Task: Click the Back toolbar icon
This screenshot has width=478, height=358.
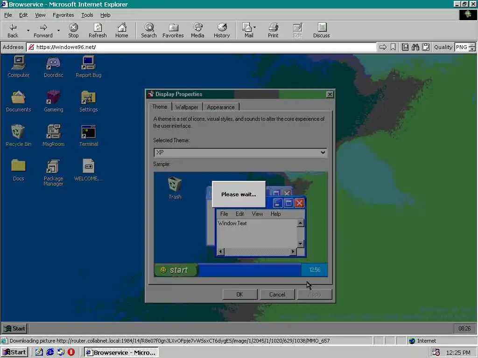Action: point(13,30)
